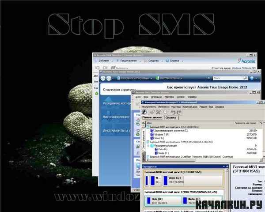Select Зарезервировано системой (C:) partition row
This screenshot has width=265, height=212.
(x=204, y=131)
